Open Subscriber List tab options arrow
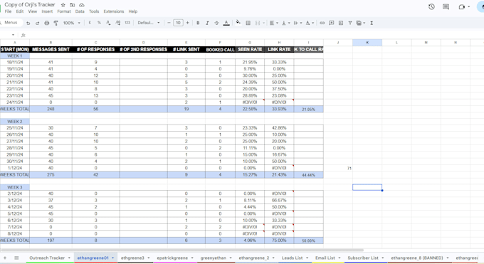Viewport: 484px width, 264px height. click(x=383, y=258)
